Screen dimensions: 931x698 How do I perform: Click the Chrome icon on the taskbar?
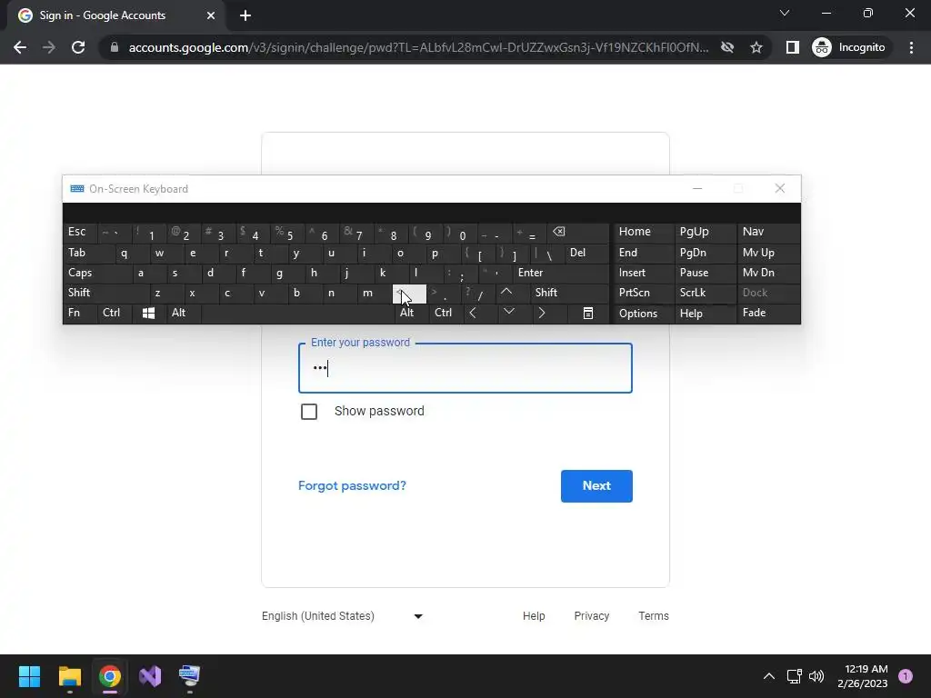coord(110,676)
